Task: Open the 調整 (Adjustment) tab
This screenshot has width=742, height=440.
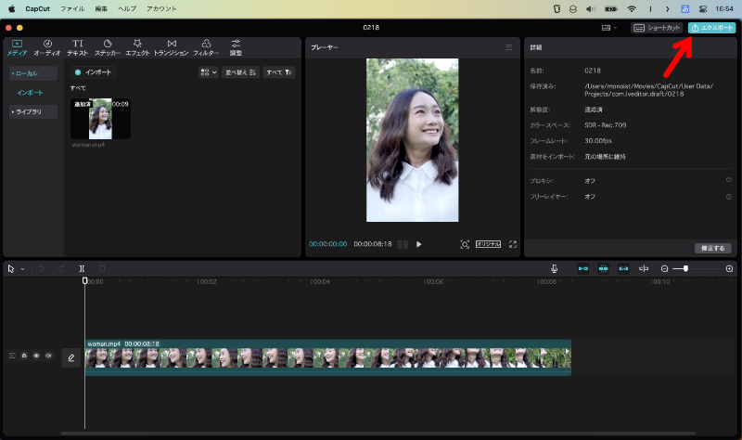Action: 236,48
